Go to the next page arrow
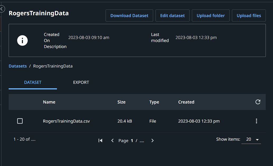This screenshot has width=273, height=166. pos(152,141)
